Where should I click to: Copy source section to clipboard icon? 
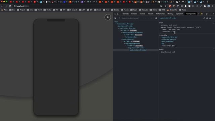pyautogui.click(x=213, y=49)
